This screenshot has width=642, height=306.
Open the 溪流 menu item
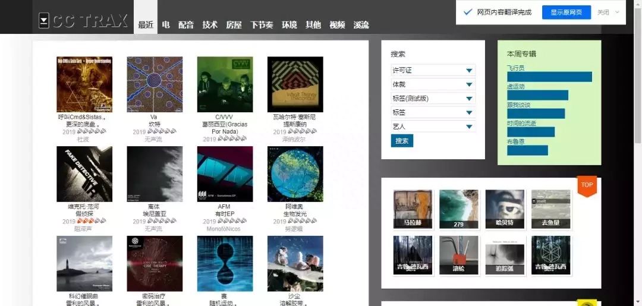[361, 24]
